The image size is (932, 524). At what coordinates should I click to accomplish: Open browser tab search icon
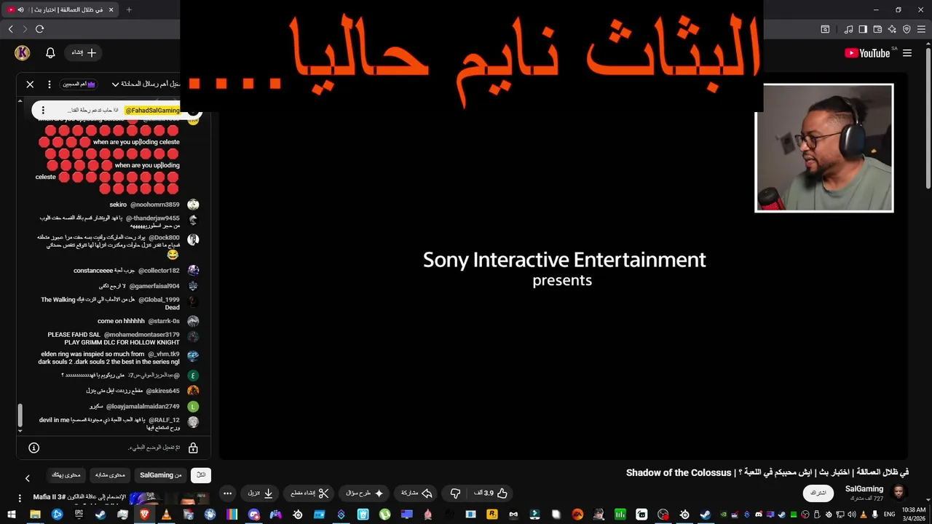(825, 29)
